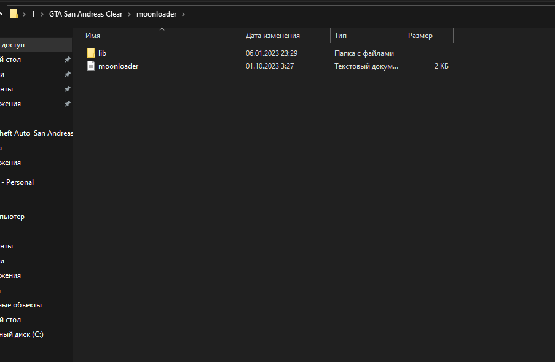555x362 pixels.
Task: Select the OneDrive Personal sidebar entry
Action: tap(18, 182)
